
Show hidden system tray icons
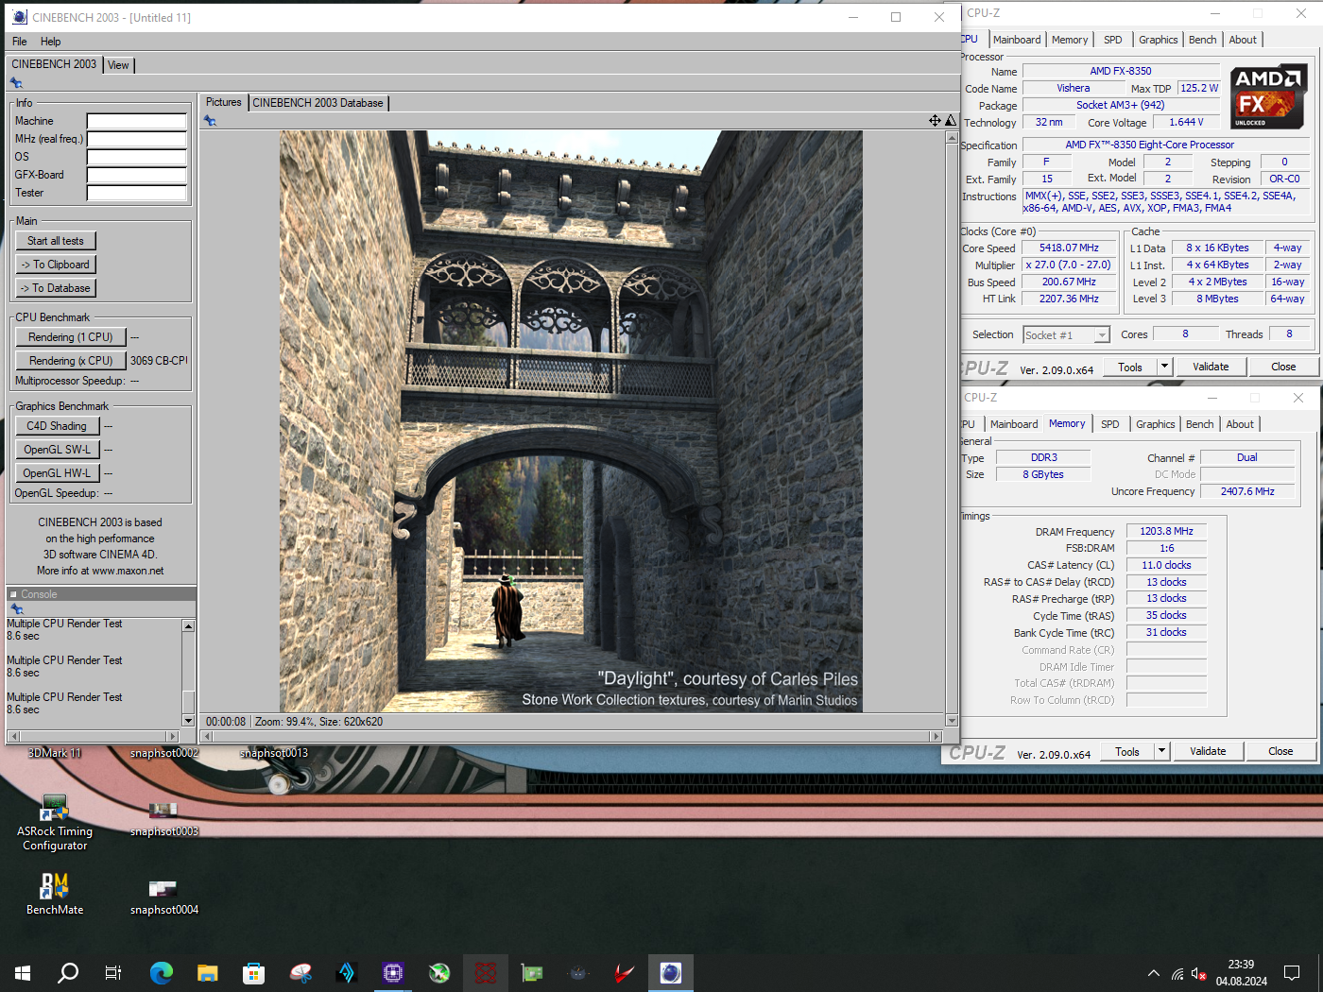click(x=1154, y=973)
